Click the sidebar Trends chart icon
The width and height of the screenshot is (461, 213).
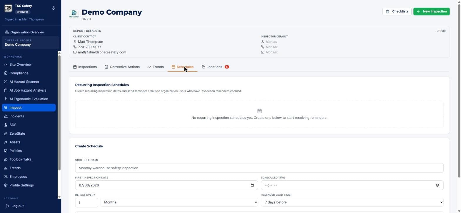click(x=6, y=168)
